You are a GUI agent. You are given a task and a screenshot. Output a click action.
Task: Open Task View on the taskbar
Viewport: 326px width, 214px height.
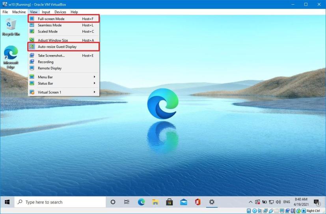(127, 202)
